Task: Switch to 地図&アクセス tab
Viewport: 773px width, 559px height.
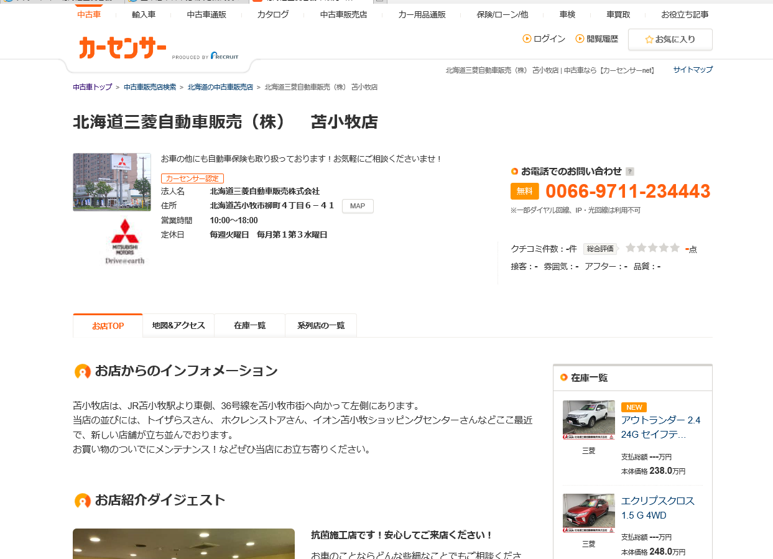Action: click(178, 325)
